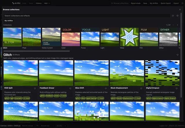The height and width of the screenshot is (128, 185).
Task: Favorite the RGB Split effect heart
Action: point(35,89)
